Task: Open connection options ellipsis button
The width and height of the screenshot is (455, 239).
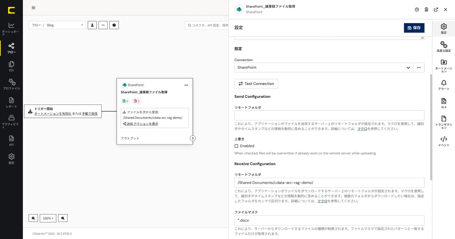Action: click(419, 67)
